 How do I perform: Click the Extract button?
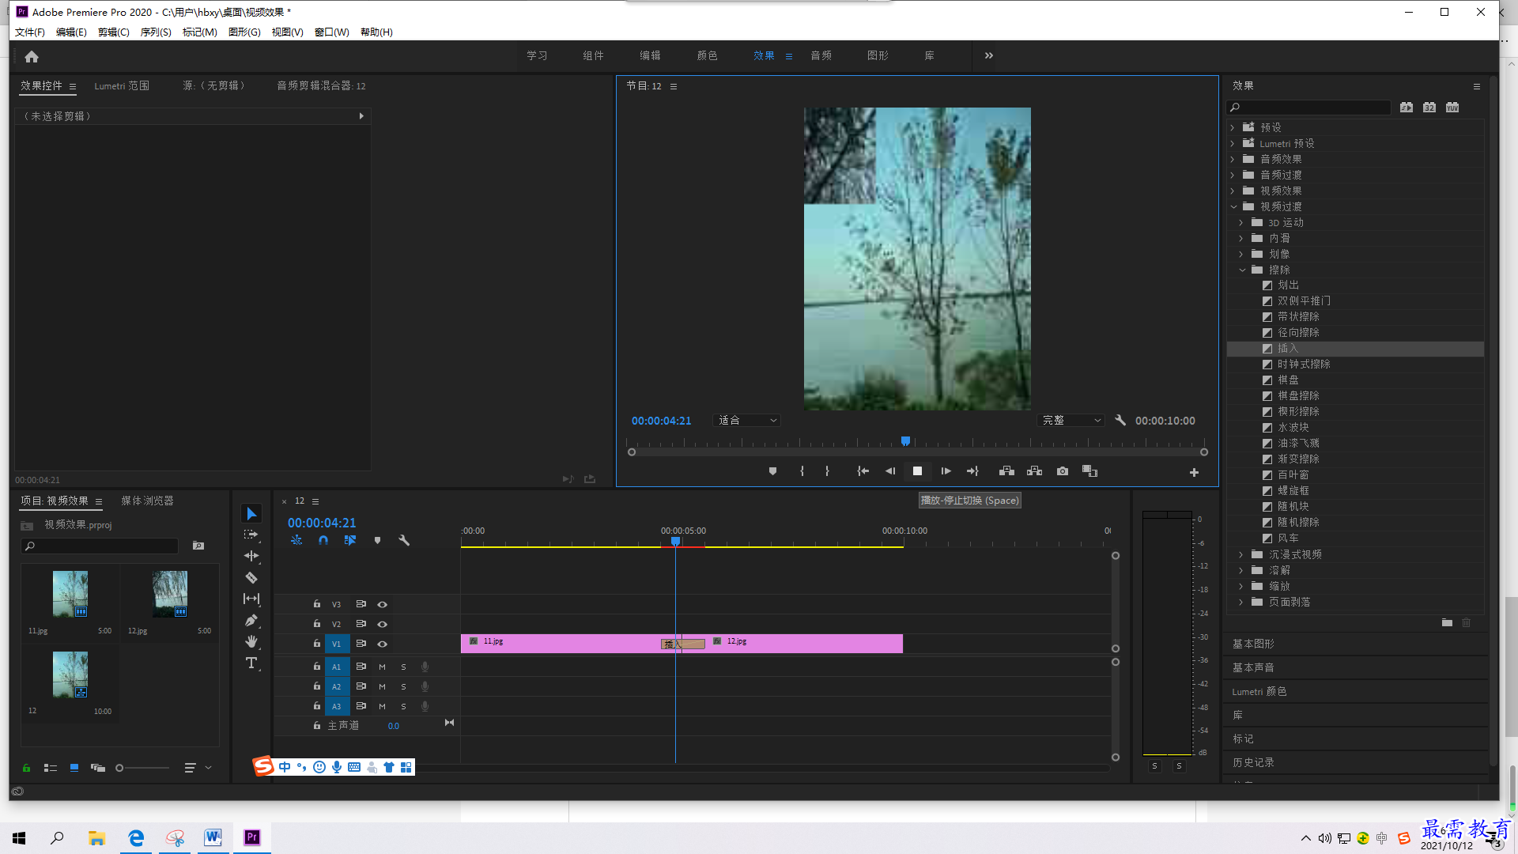(1034, 471)
